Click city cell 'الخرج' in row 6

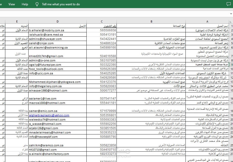click(x=17, y=48)
